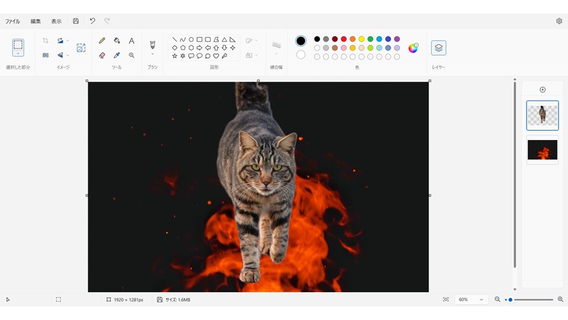
Task: Select the Pencil tool
Action: (102, 41)
